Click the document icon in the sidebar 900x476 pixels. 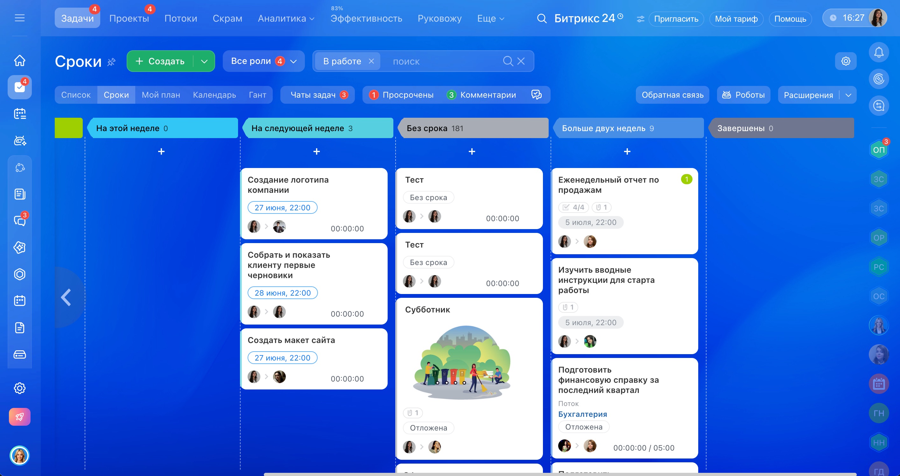point(19,328)
